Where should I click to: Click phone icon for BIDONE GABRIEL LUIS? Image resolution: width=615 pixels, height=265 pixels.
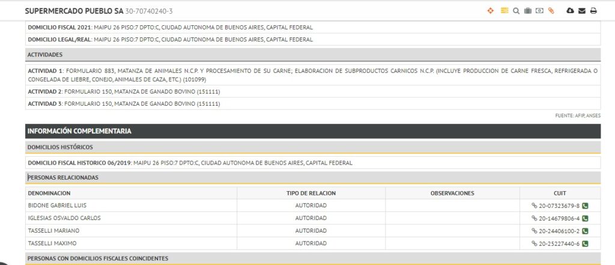coord(585,206)
